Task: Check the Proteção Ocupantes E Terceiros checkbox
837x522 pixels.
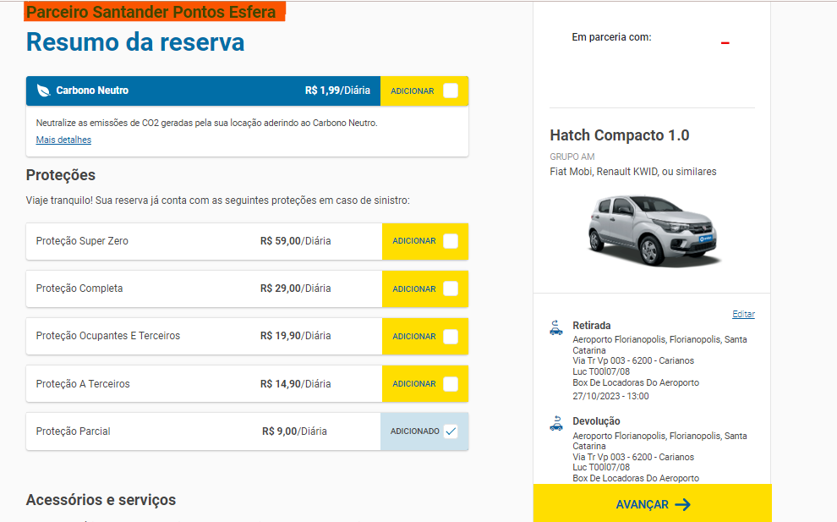Action: coord(451,336)
